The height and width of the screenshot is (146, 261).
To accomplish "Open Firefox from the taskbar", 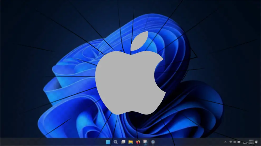I will 138,142.
